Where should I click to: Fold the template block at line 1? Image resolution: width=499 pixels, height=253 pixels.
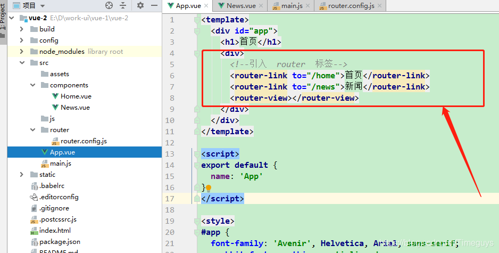pos(197,20)
